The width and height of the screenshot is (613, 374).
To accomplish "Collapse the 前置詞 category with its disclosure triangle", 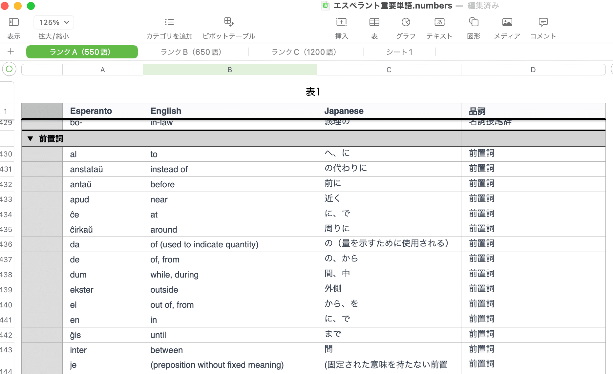I will [31, 138].
